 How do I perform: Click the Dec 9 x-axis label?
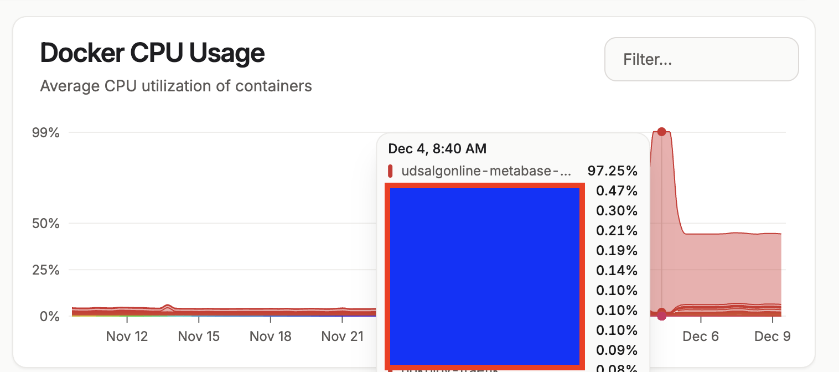pyautogui.click(x=773, y=337)
